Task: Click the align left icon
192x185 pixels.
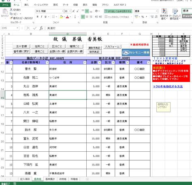Action: pyautogui.click(x=83, y=17)
